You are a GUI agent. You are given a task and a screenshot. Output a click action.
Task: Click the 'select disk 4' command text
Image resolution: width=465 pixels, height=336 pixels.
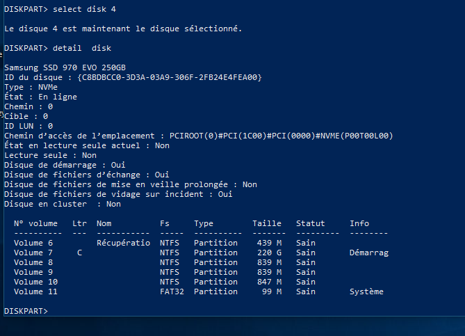(x=84, y=9)
